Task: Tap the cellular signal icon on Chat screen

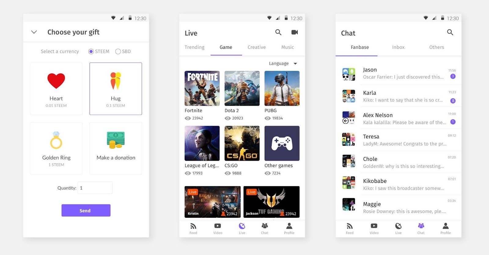Action: pyautogui.click(x=434, y=18)
